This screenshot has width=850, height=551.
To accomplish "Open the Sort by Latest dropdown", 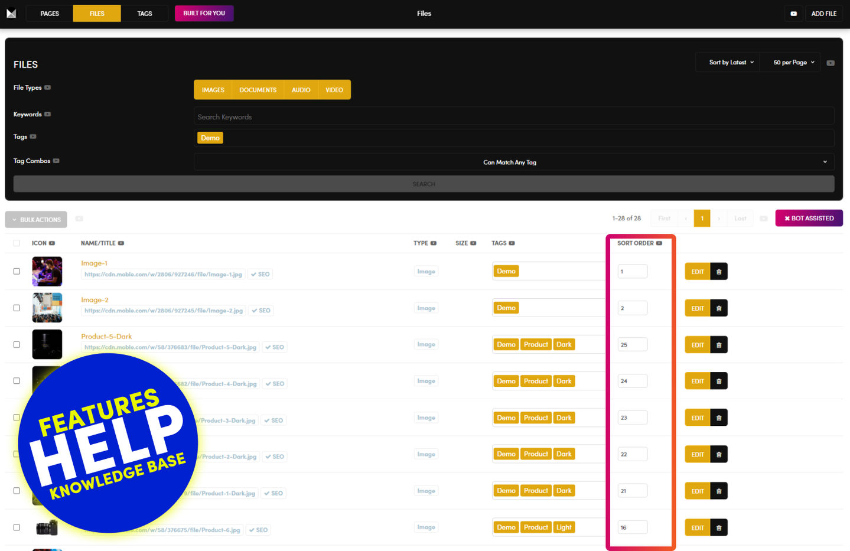I will [x=731, y=63].
